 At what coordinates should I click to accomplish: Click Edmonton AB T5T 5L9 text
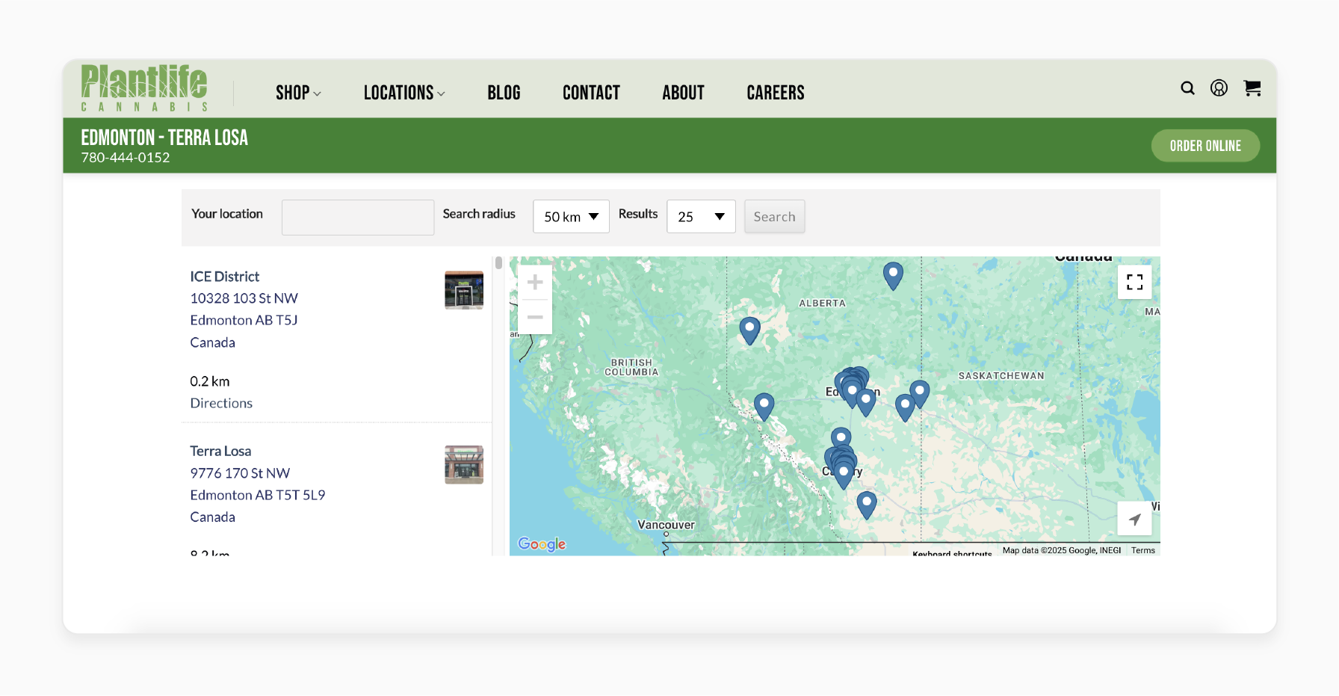(x=258, y=495)
